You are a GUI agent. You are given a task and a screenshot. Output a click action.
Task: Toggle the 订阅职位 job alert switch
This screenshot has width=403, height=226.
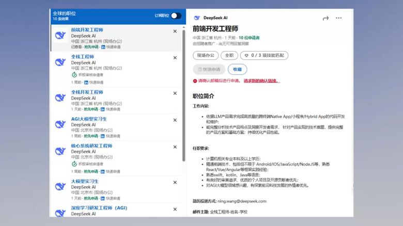tap(176, 15)
